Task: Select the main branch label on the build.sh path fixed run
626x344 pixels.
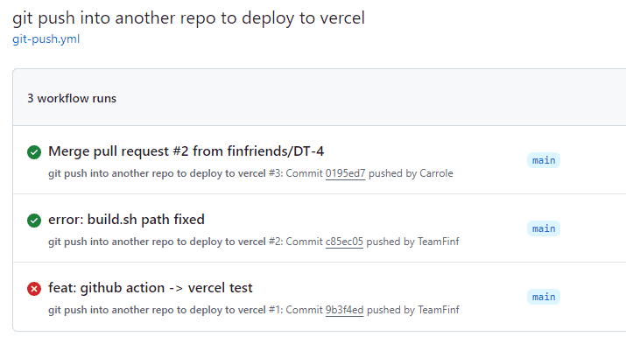Action: click(544, 228)
